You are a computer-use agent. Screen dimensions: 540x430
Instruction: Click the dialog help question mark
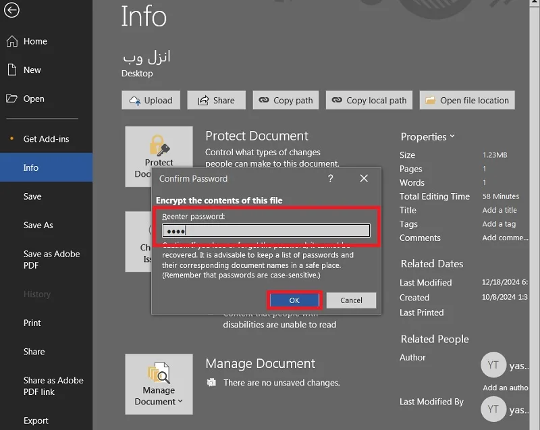(330, 178)
